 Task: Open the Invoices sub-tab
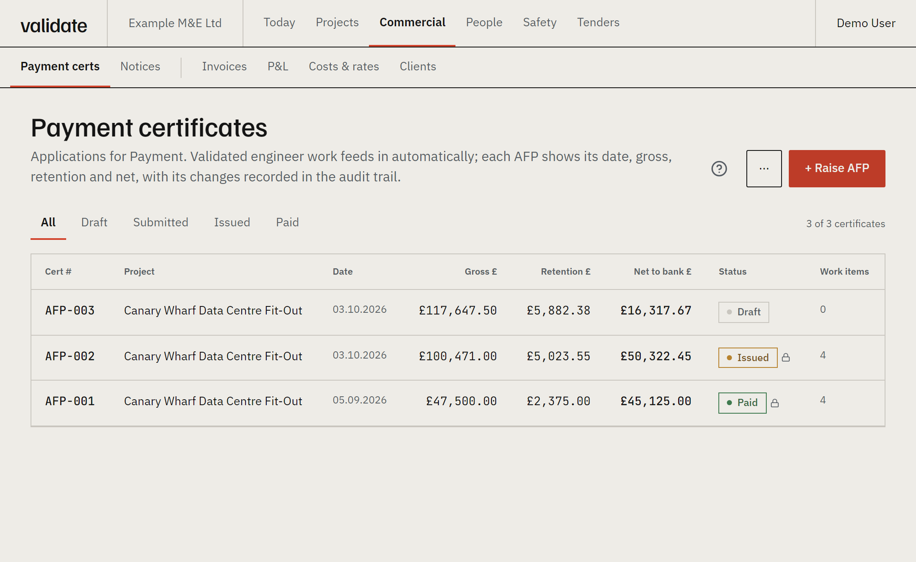224,67
